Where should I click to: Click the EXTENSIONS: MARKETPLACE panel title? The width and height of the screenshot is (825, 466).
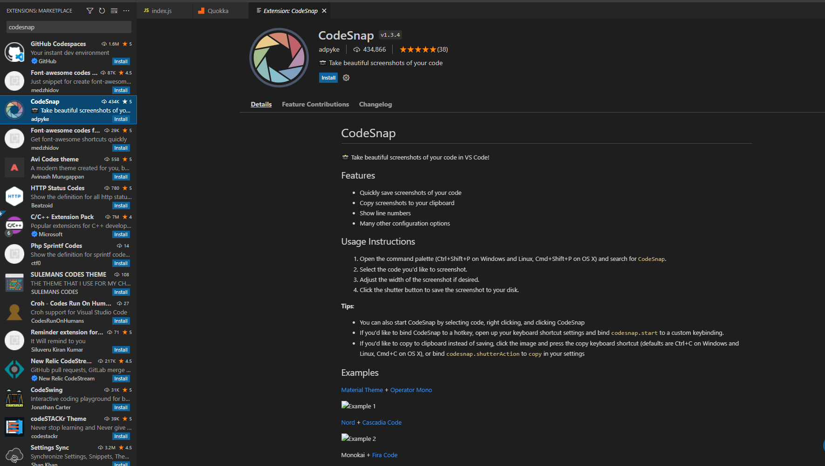39,11
